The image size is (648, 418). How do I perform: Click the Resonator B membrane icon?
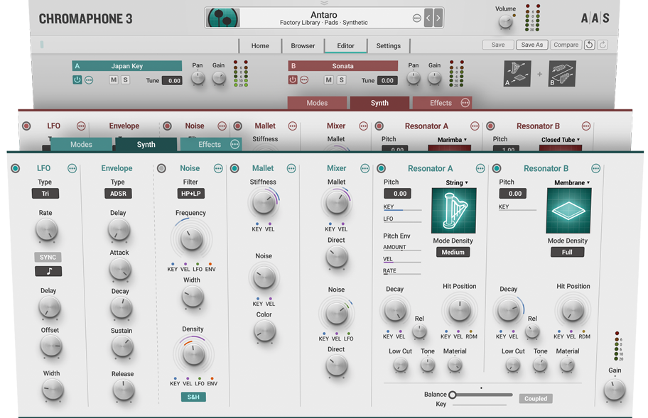567,210
